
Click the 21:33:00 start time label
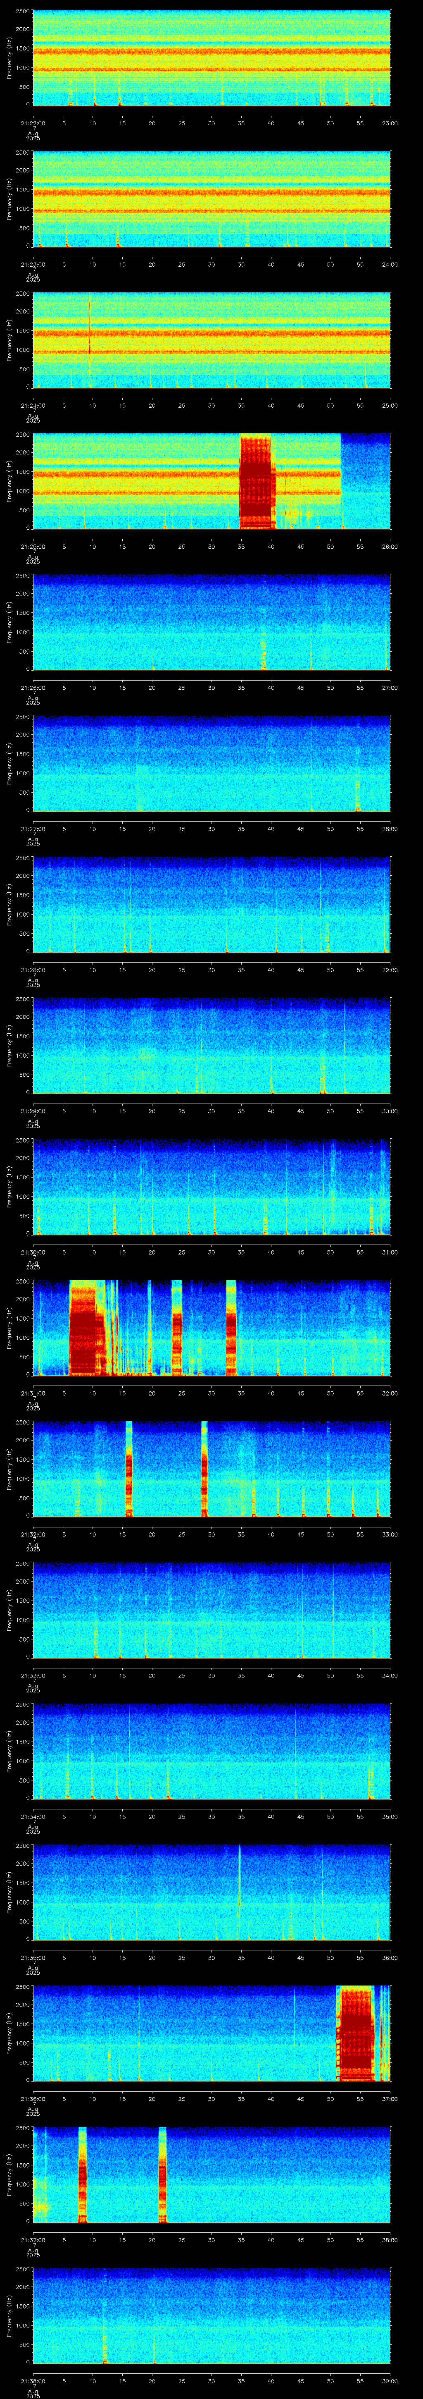click(33, 1675)
